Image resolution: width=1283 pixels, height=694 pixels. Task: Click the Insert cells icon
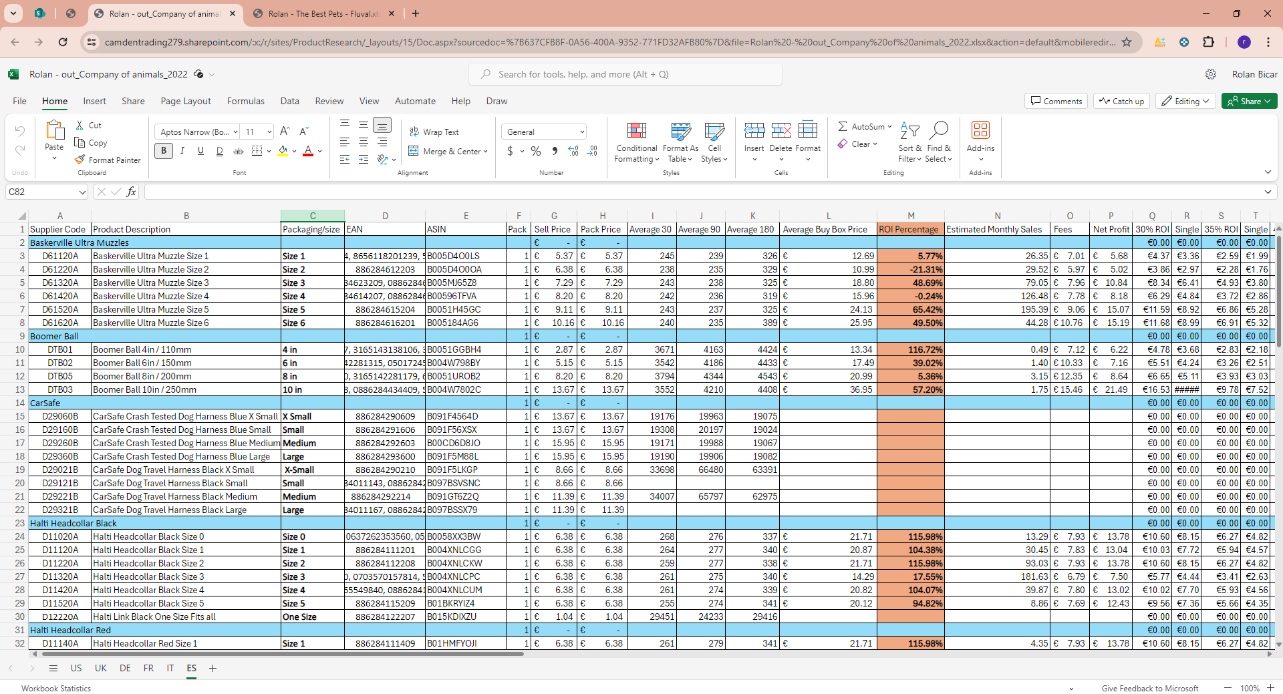pyautogui.click(x=754, y=130)
